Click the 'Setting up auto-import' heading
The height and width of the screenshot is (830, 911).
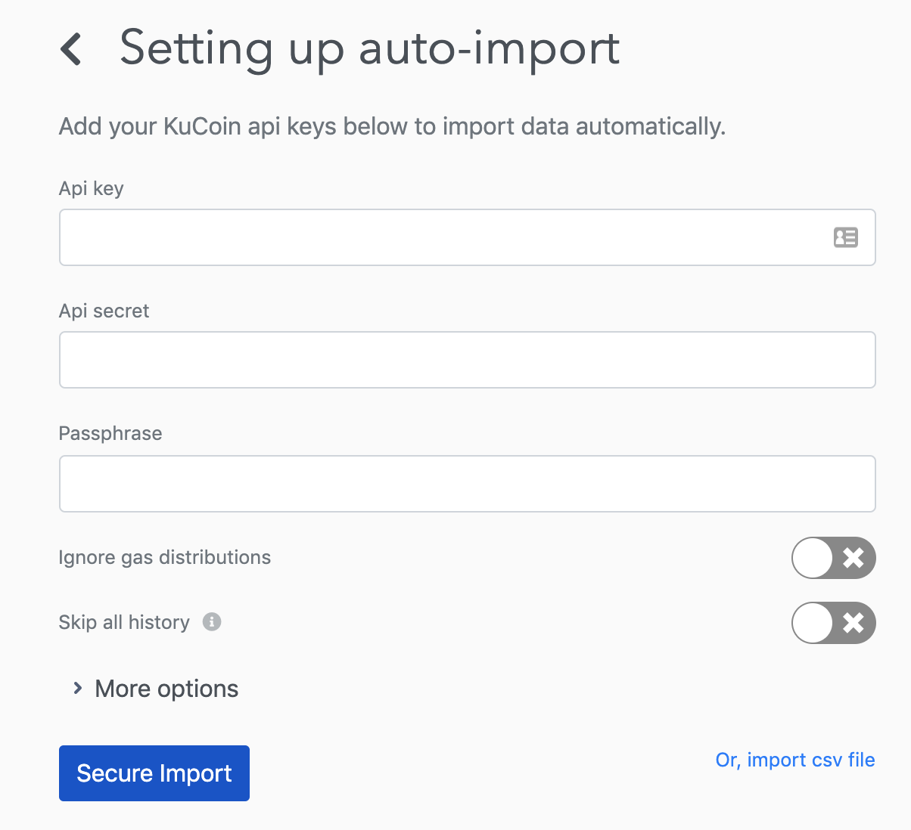(370, 48)
